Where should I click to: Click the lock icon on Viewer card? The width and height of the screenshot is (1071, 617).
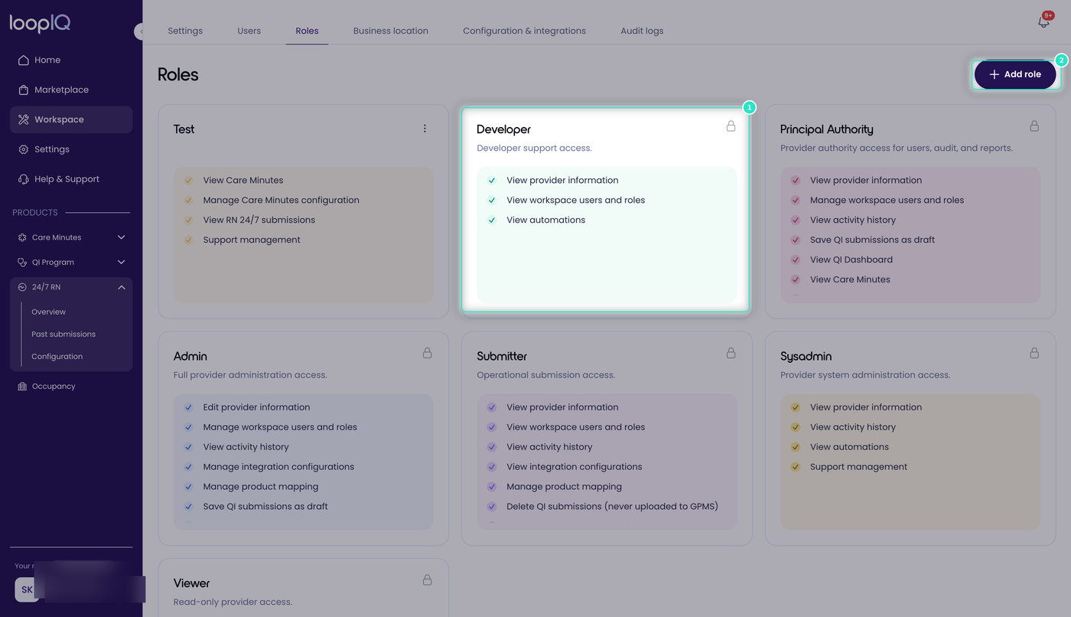click(x=427, y=580)
